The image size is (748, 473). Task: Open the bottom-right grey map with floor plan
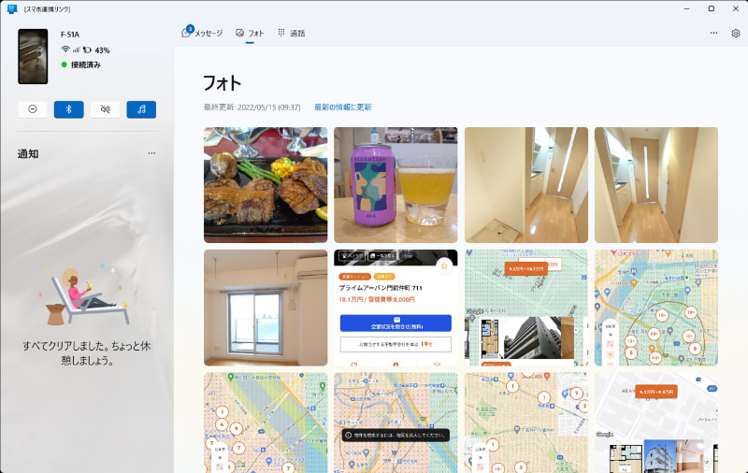656,423
